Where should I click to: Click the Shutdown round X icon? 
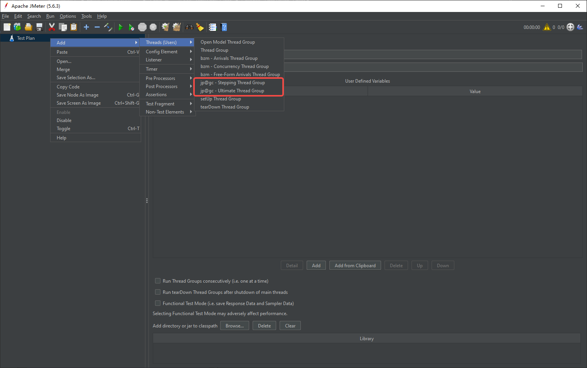point(153,27)
